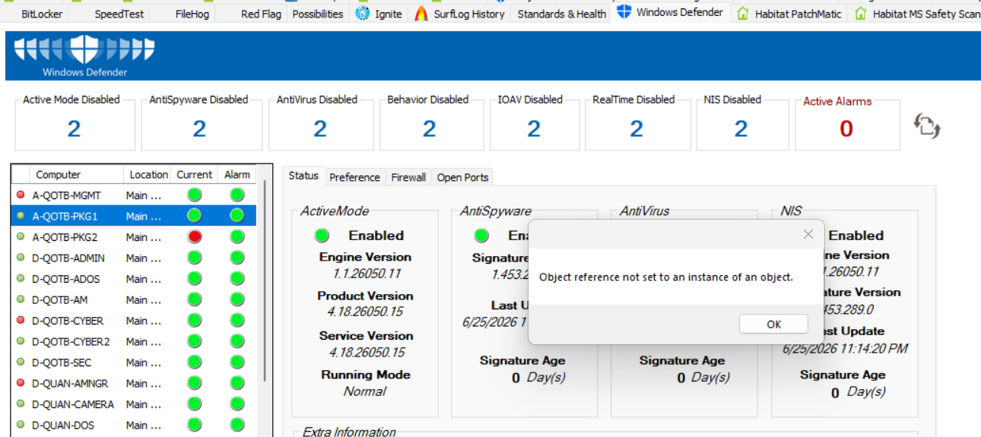Open the Open Ports tab
The height and width of the screenshot is (437, 981).
[x=462, y=177]
